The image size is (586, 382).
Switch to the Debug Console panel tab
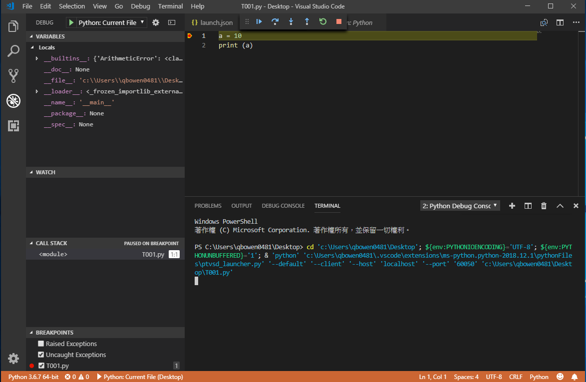(x=283, y=206)
